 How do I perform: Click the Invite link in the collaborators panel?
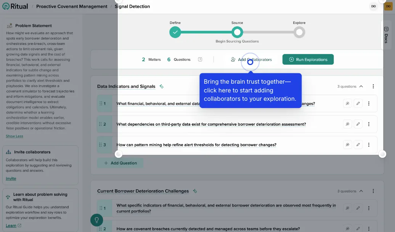(x=11, y=178)
